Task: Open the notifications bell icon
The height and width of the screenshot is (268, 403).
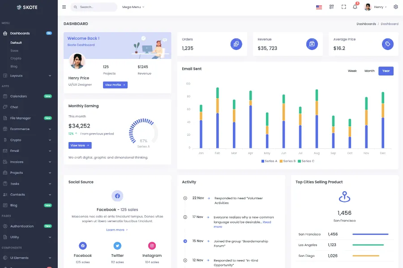Action: pos(355,7)
